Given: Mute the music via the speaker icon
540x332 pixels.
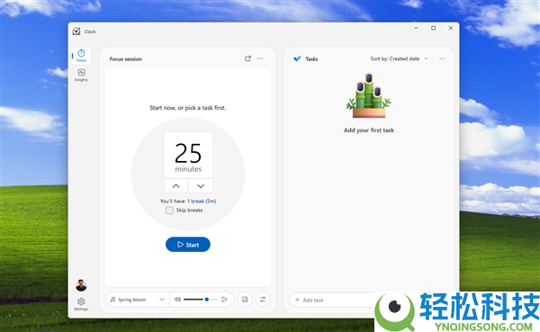Looking at the screenshot, I should pos(177,300).
